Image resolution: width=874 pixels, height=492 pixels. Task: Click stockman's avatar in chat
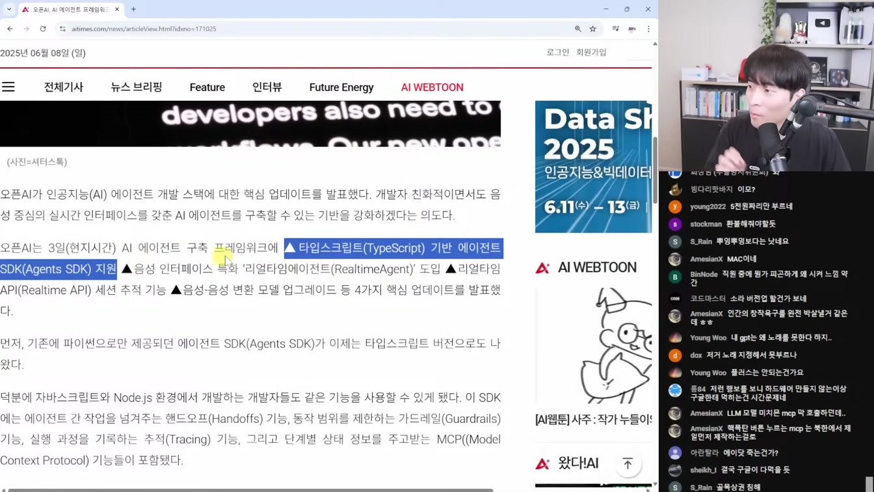pyautogui.click(x=675, y=224)
